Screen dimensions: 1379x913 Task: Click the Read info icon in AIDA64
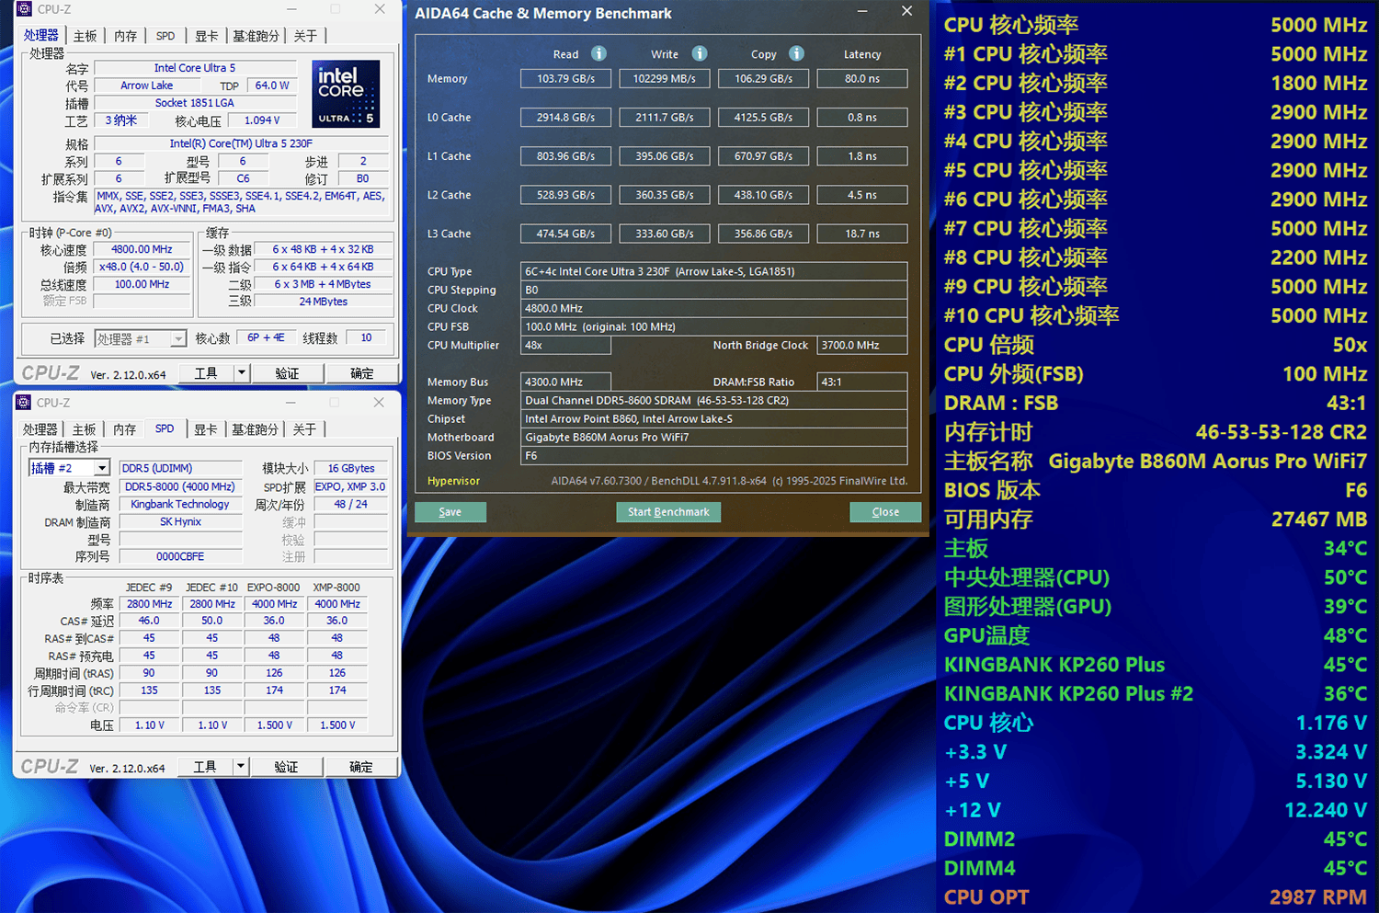click(x=598, y=53)
